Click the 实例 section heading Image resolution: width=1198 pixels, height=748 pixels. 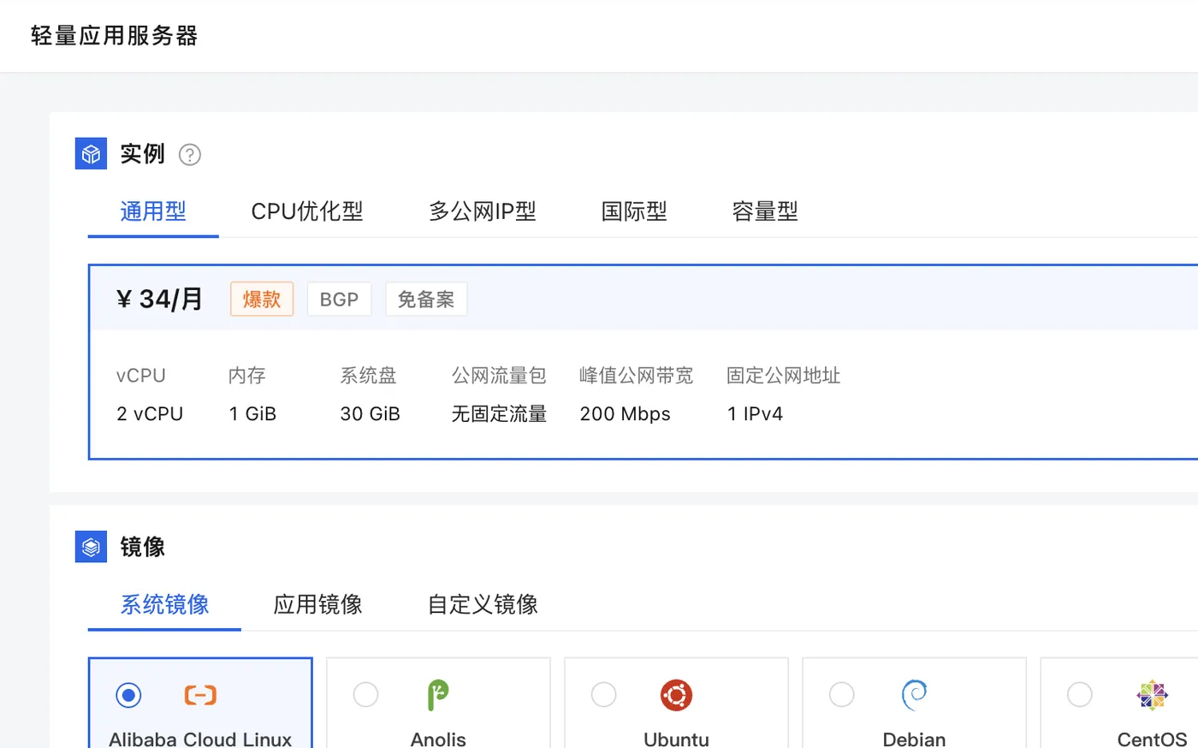coord(142,154)
